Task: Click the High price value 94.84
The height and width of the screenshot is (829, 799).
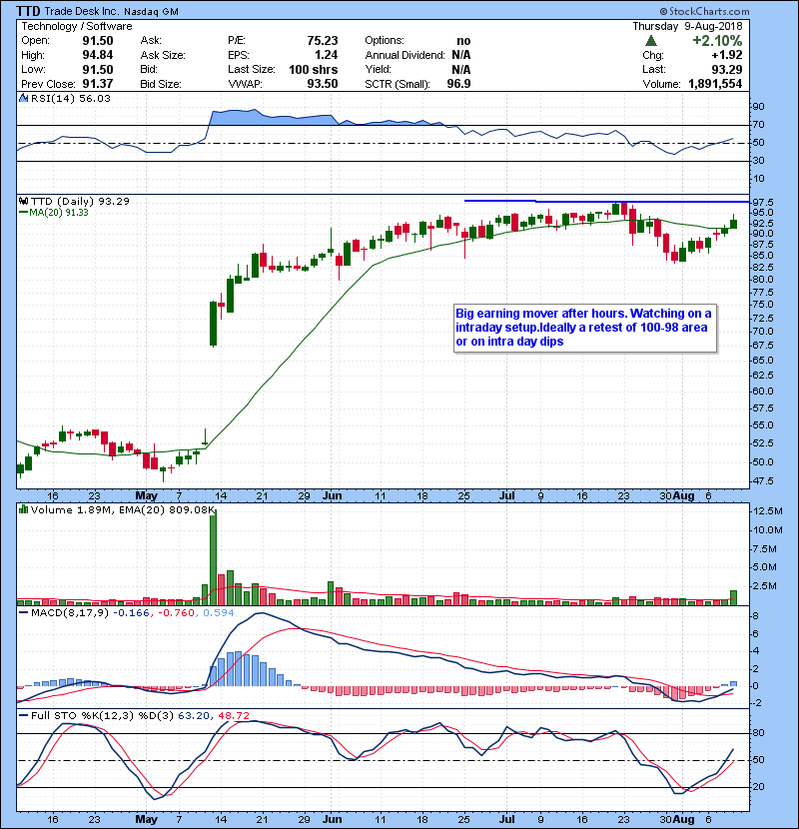Action: point(98,55)
